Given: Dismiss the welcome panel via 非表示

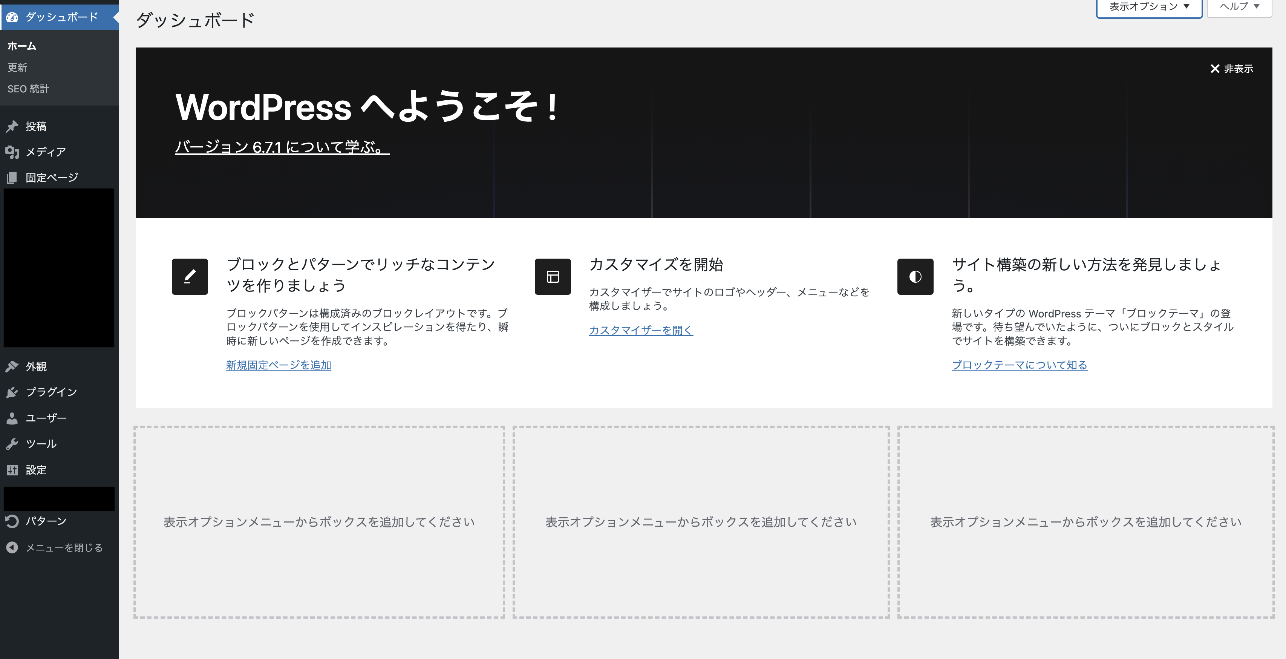Looking at the screenshot, I should click(1232, 68).
